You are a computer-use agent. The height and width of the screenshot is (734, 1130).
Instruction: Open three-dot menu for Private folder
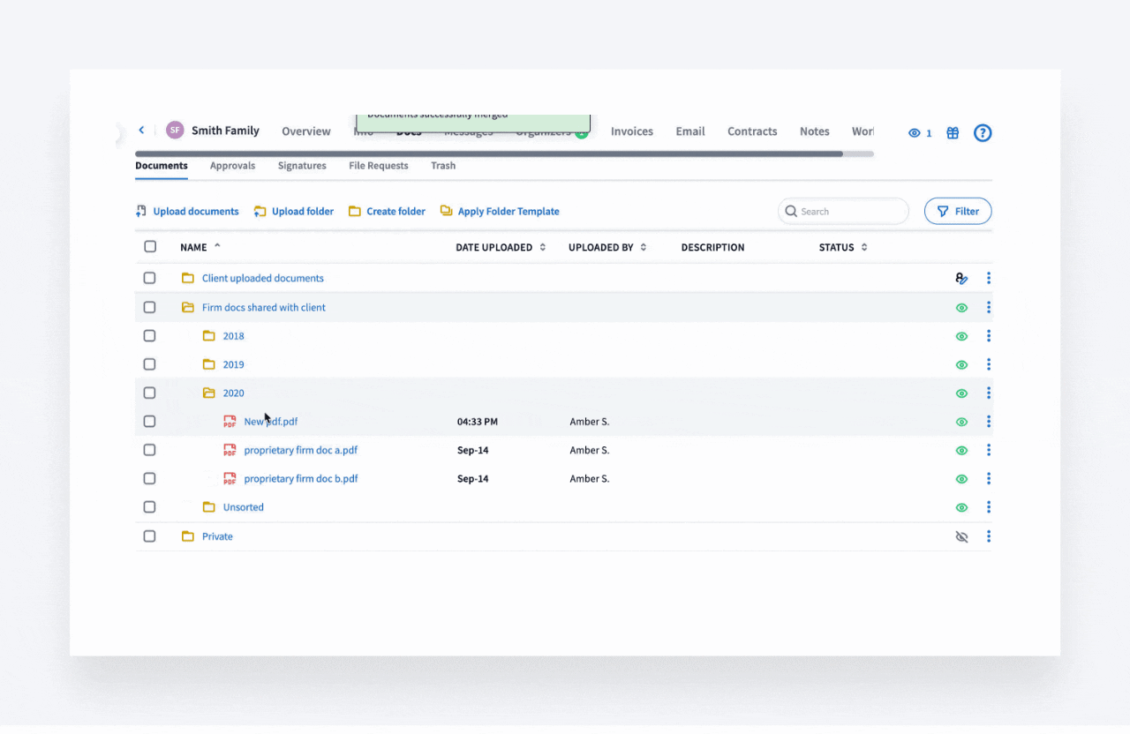click(x=989, y=536)
